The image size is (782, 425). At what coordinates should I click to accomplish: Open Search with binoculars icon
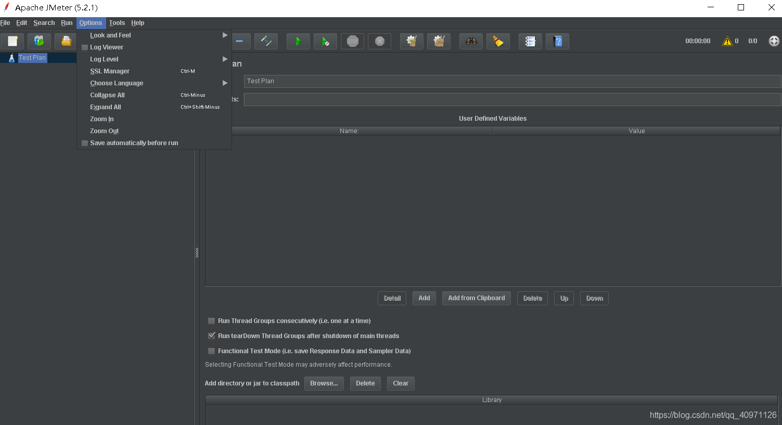tap(471, 41)
